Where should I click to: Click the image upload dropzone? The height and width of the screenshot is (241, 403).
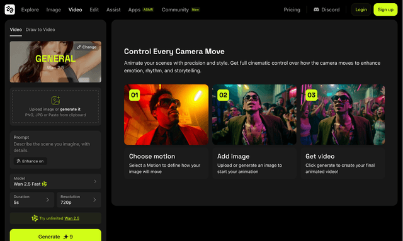coord(55,106)
